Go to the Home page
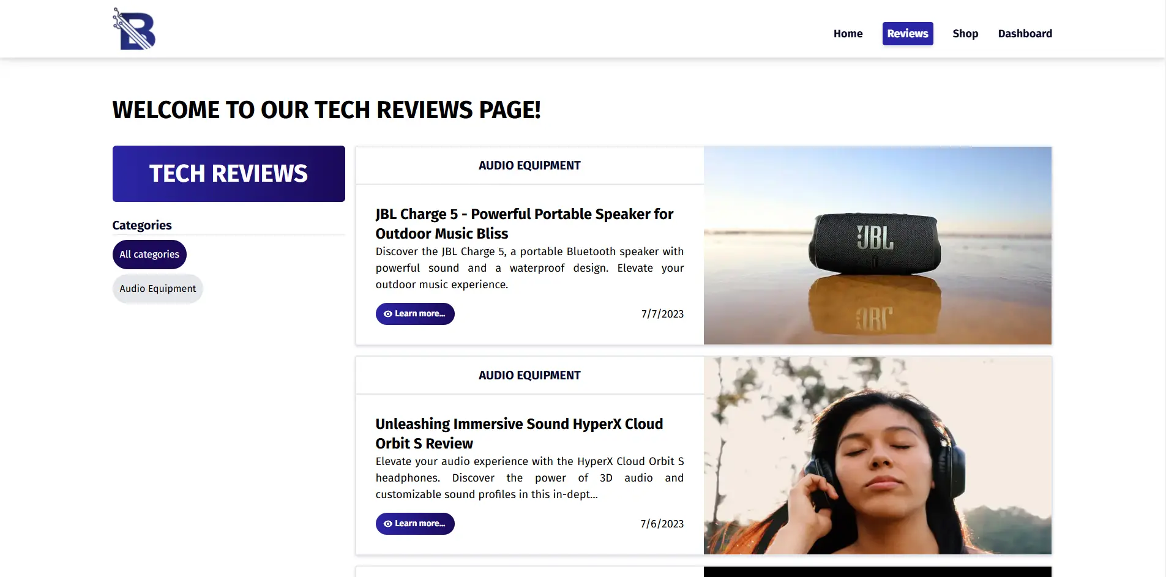1166x577 pixels. [848, 34]
